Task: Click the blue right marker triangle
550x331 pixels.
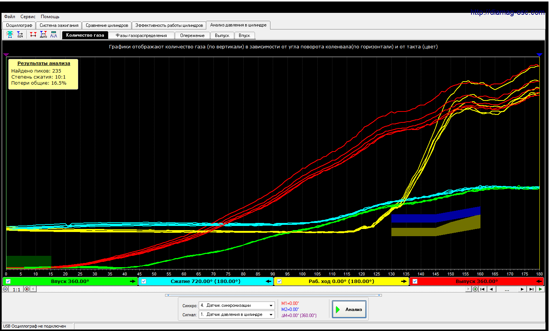Action: [539, 55]
